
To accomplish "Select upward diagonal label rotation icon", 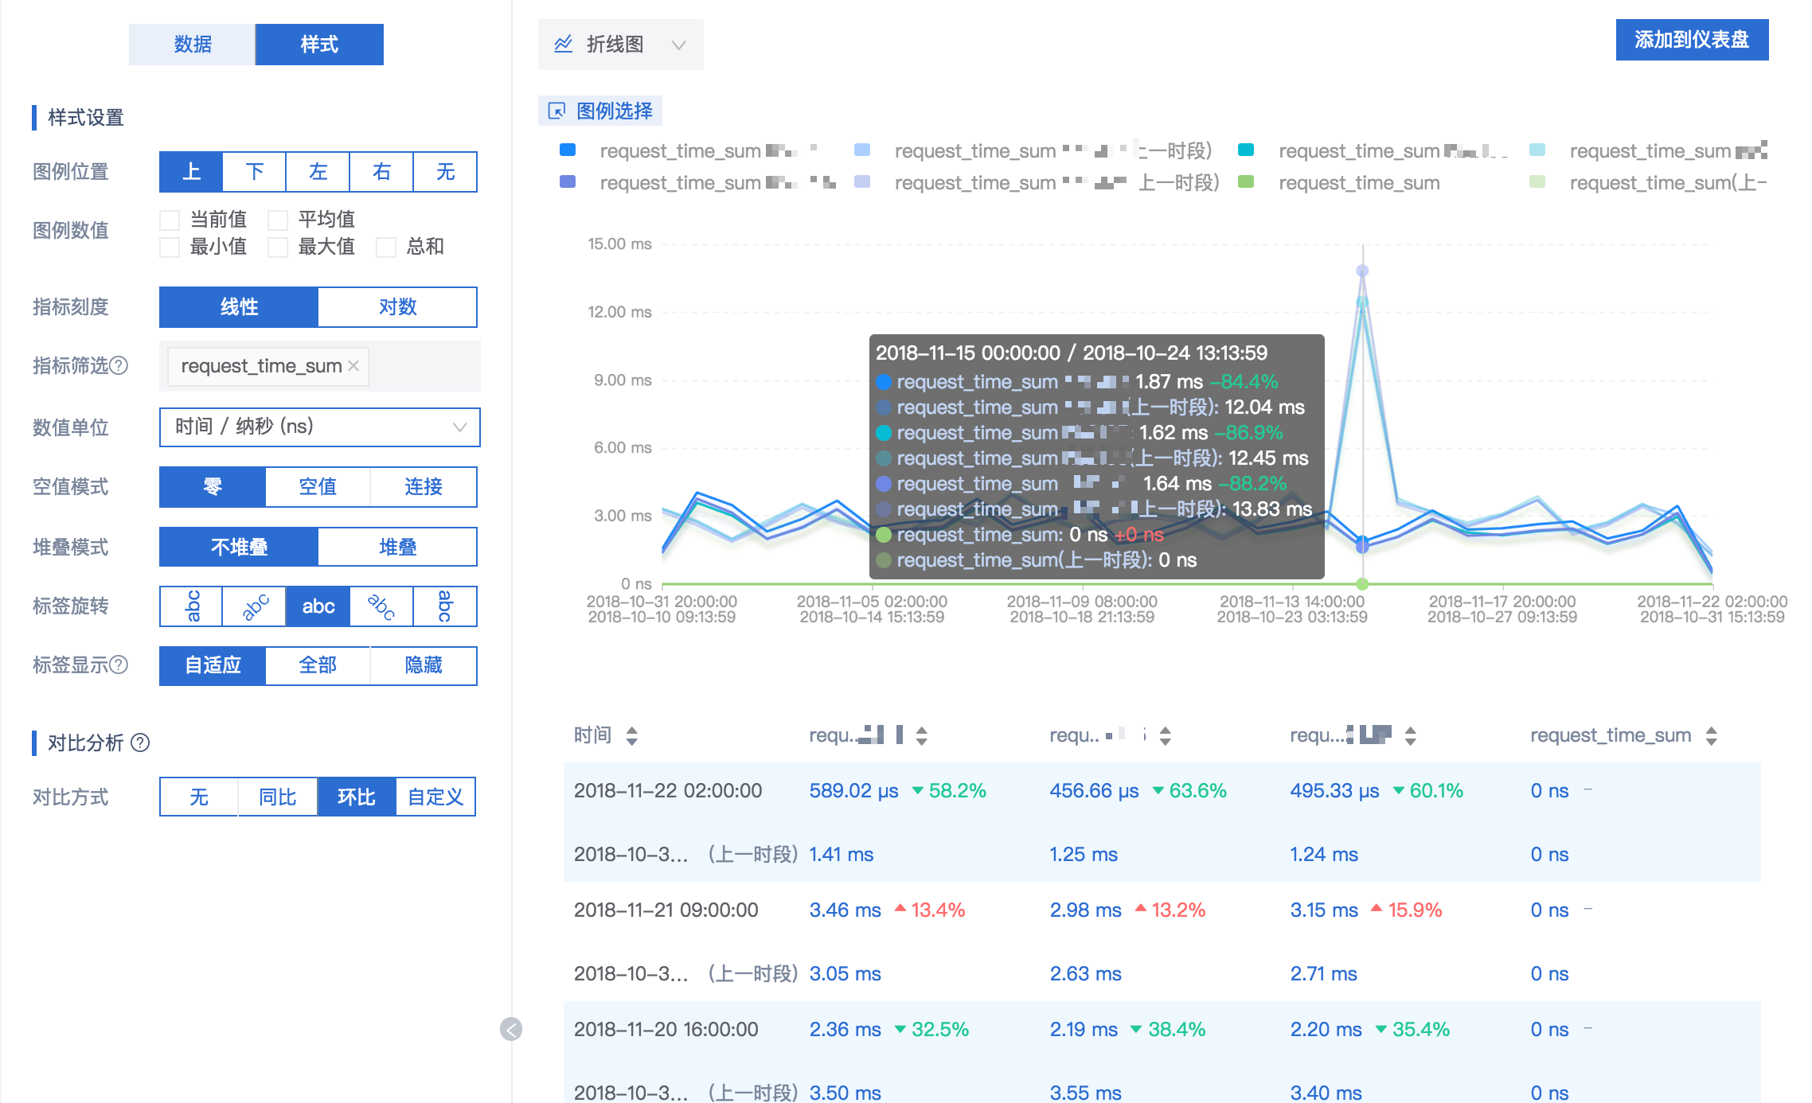I will [255, 606].
